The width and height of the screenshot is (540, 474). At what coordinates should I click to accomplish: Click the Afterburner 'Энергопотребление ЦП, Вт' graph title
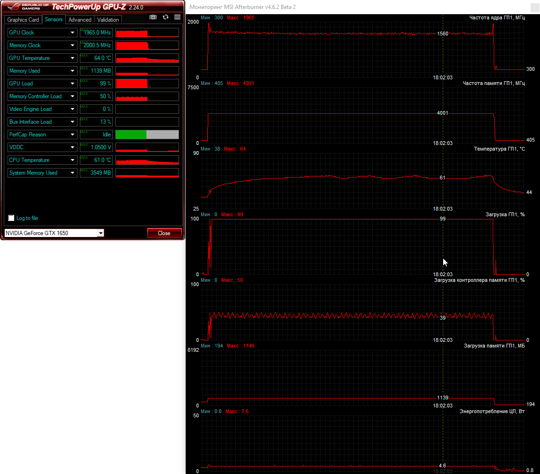pos(492,411)
